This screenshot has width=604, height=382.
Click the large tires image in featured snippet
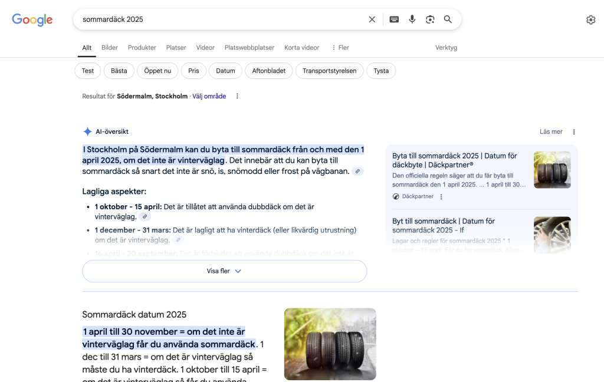tap(330, 344)
